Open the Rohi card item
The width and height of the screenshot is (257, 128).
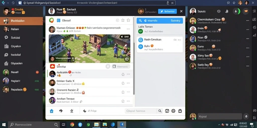(160, 47)
